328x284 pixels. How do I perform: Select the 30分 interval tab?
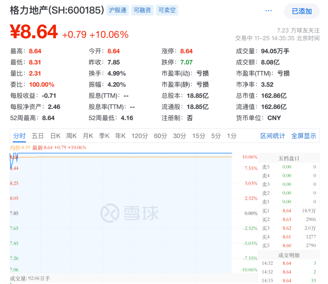point(179,136)
